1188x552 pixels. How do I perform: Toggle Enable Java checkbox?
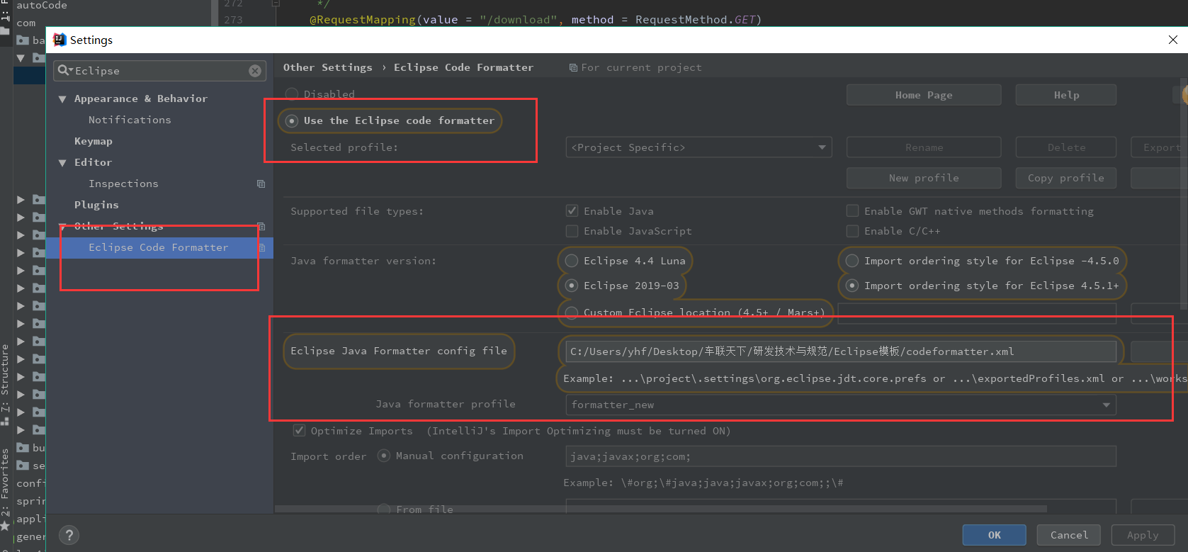pyautogui.click(x=572, y=211)
